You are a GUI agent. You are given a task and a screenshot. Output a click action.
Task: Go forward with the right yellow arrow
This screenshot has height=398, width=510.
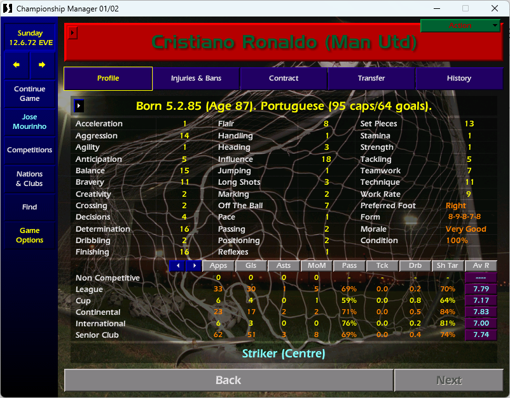coord(42,65)
